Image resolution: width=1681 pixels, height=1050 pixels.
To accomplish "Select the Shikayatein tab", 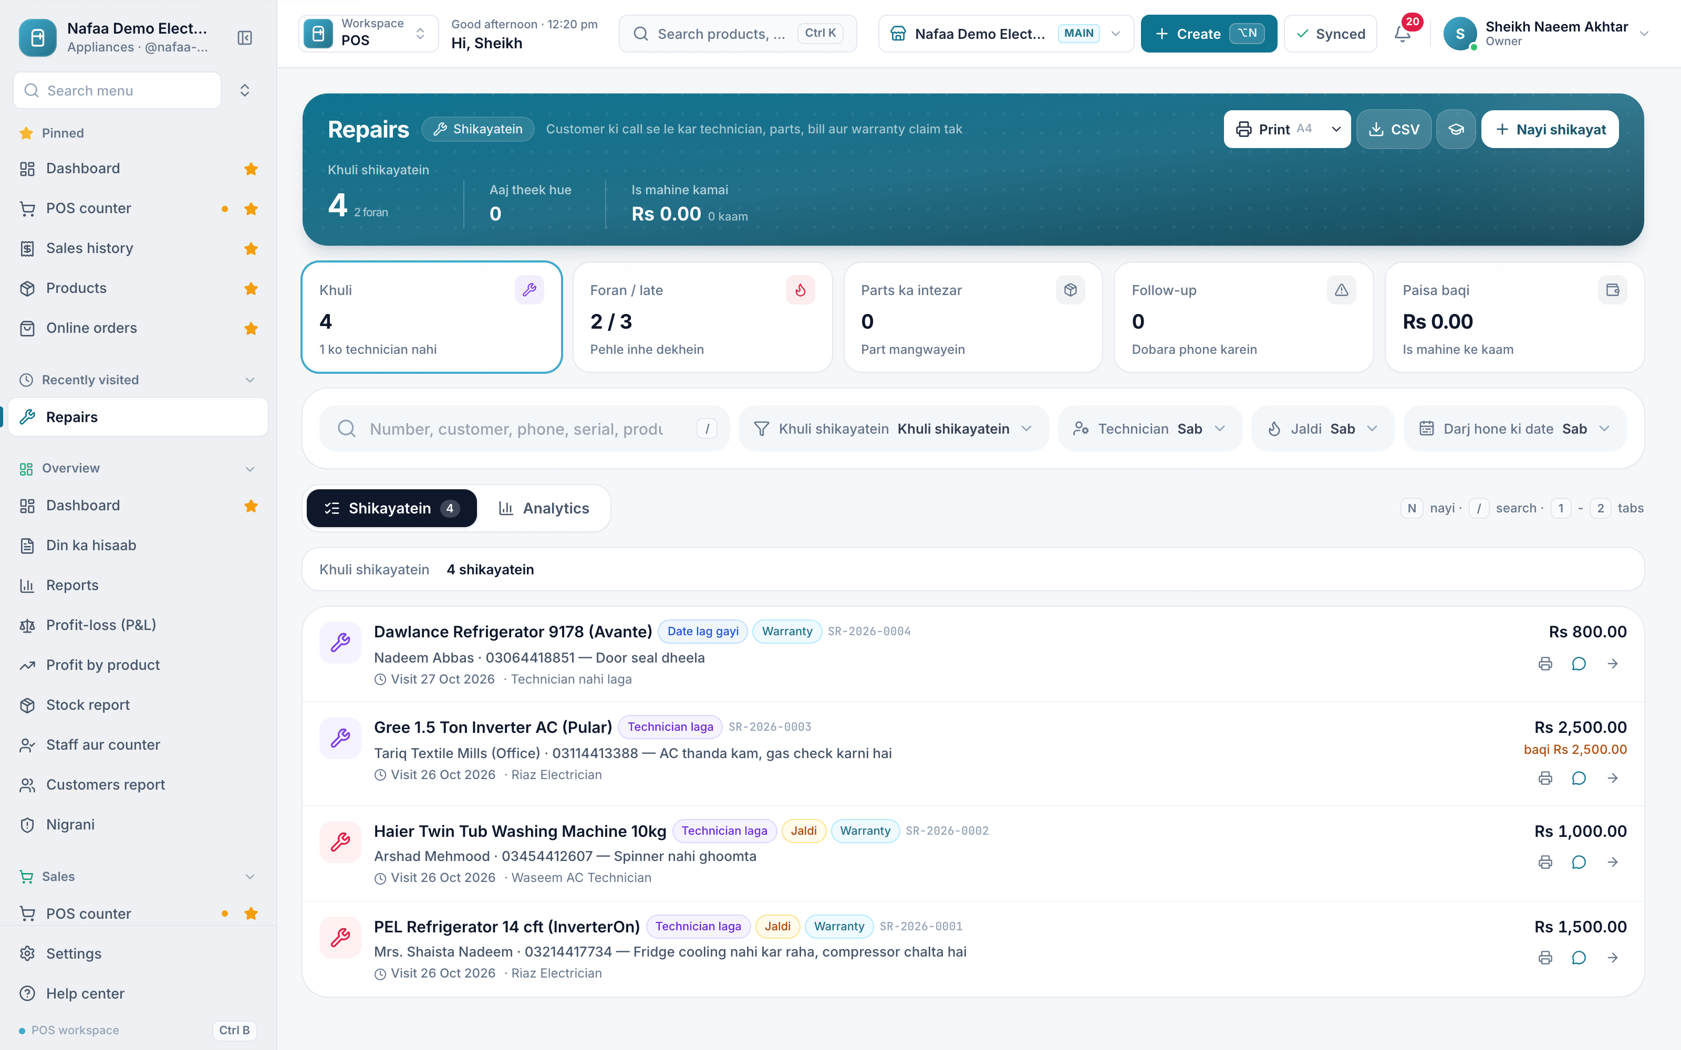I will 391,508.
